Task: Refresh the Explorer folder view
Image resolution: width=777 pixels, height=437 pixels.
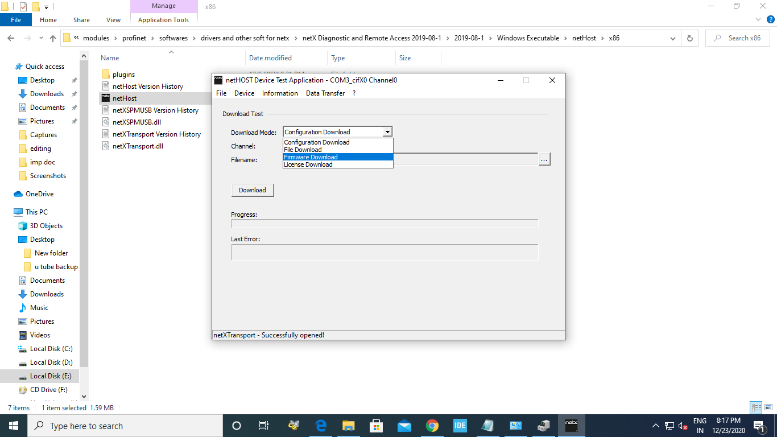Action: click(x=690, y=38)
